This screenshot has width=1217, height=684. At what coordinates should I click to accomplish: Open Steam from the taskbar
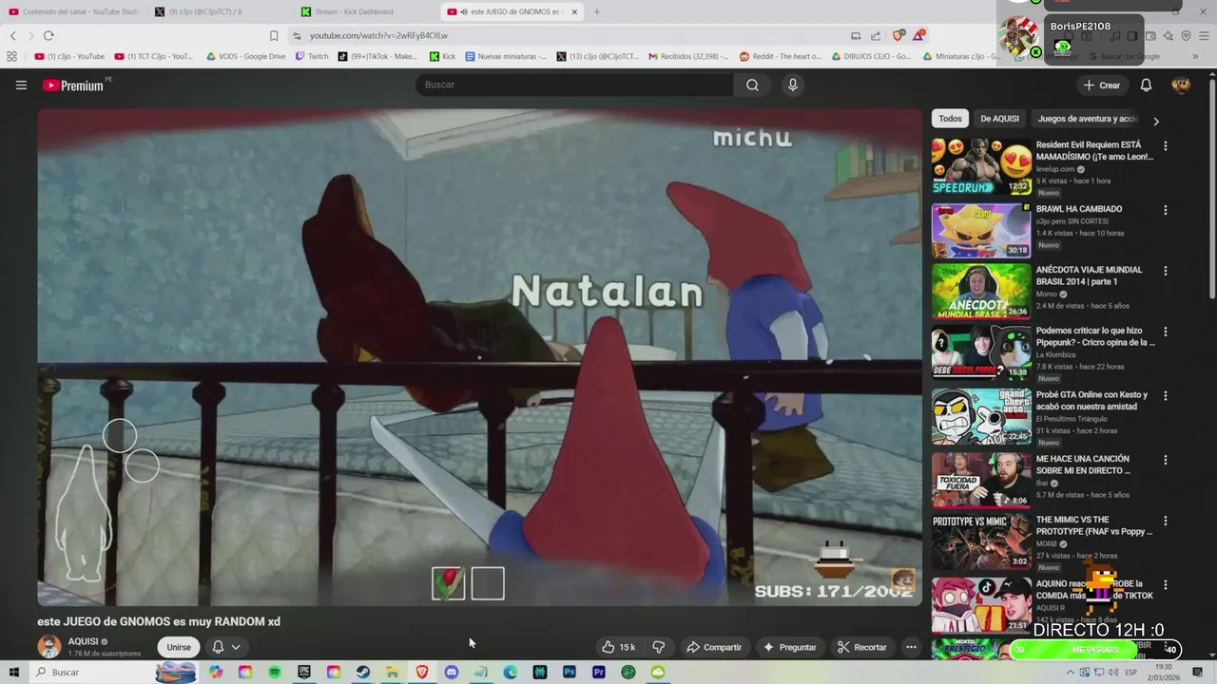pos(363,672)
